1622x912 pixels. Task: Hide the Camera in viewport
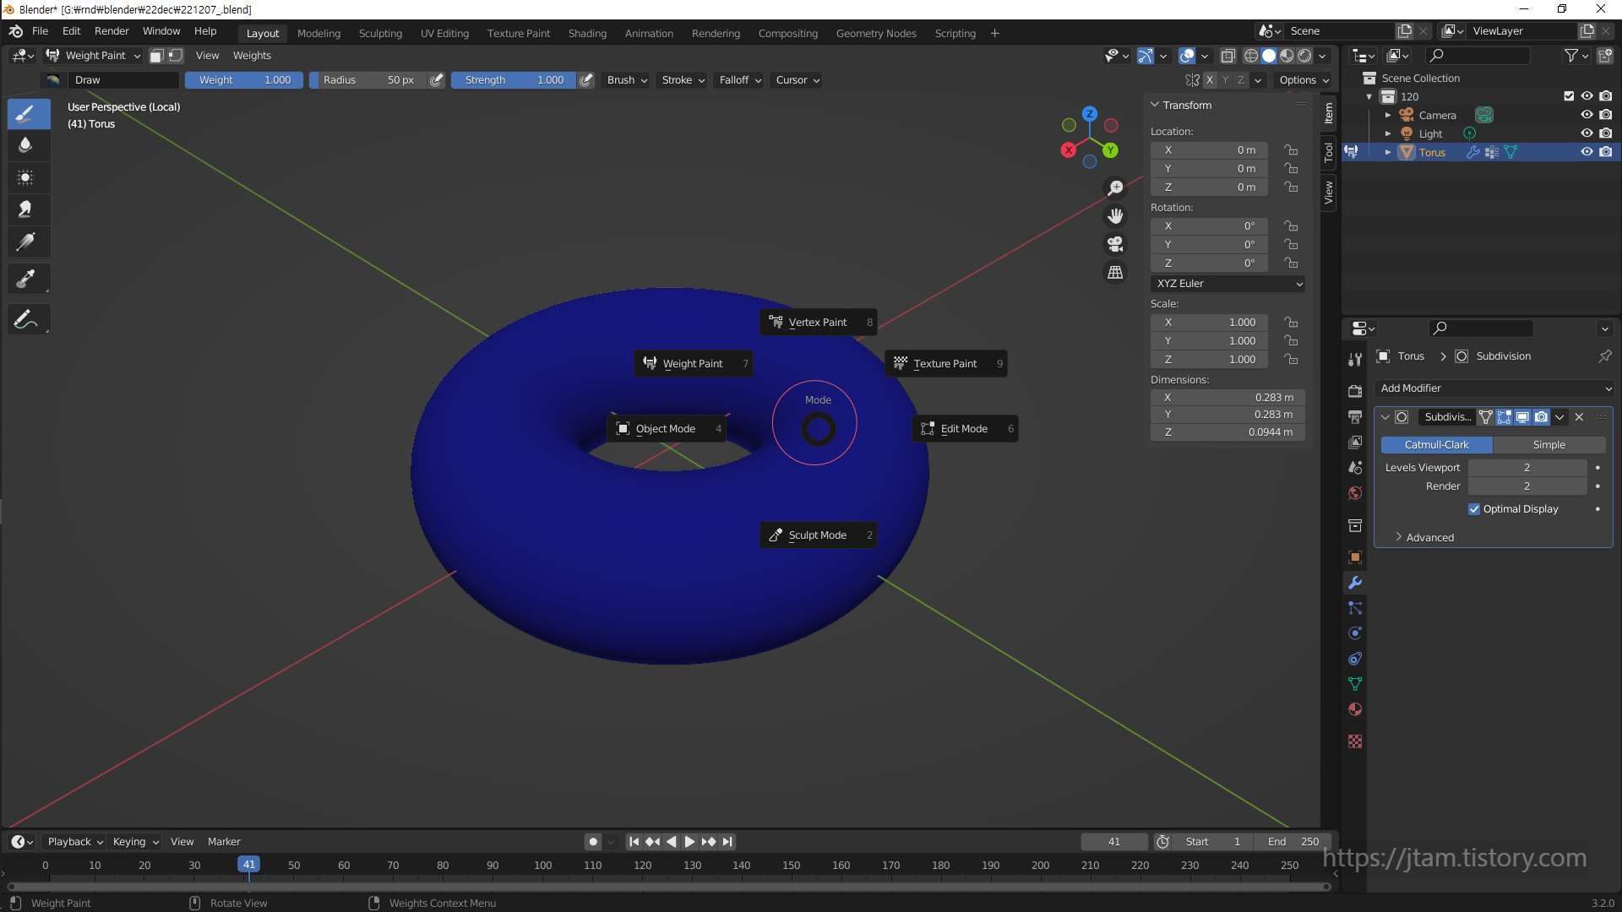tap(1587, 115)
